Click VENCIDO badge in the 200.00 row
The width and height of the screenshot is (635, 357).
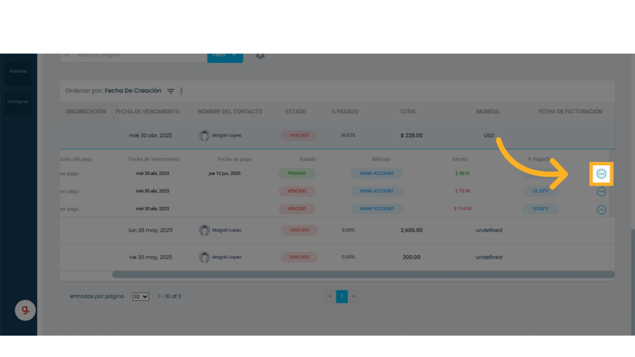point(299,257)
